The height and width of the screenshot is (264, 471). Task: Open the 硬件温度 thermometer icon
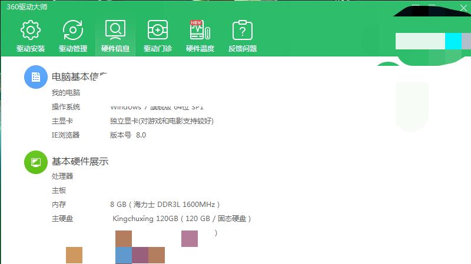pyautogui.click(x=200, y=31)
